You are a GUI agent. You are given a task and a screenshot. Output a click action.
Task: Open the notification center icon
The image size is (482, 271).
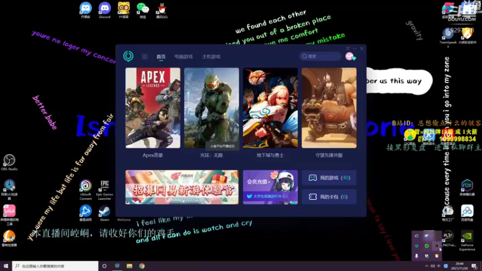474,266
